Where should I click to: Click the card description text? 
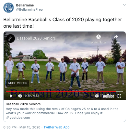(62, 111)
